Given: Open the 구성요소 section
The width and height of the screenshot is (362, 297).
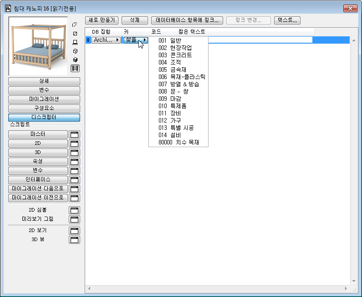Looking at the screenshot, I should pos(44,108).
